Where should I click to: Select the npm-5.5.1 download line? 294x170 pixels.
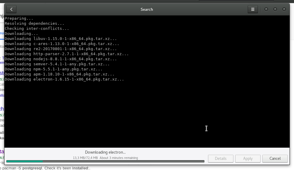53,69
